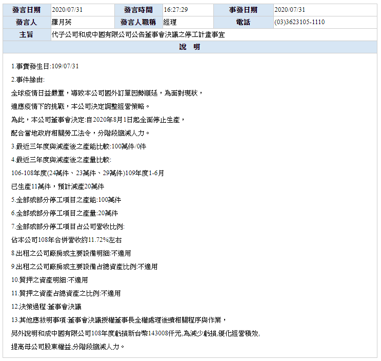Image resolution: width=381 pixels, height=361 pixels.
Task: Click the 發言日期 header cell
Action: click(27, 10)
